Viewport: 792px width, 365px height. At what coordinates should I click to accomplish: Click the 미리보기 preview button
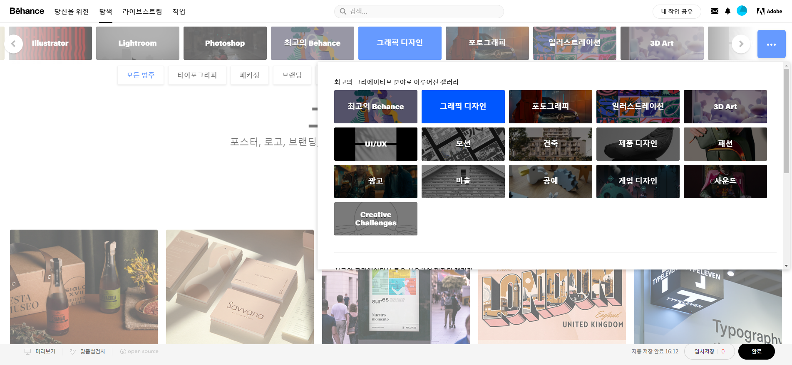pyautogui.click(x=40, y=352)
